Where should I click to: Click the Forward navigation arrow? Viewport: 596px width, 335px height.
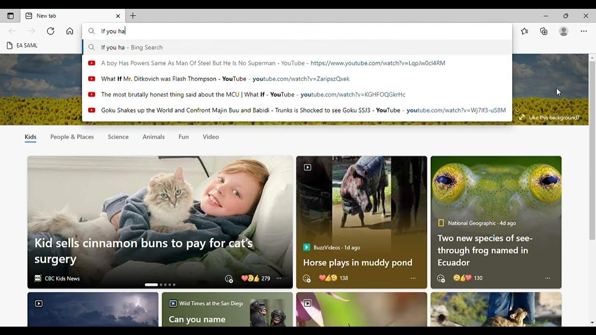click(x=31, y=31)
